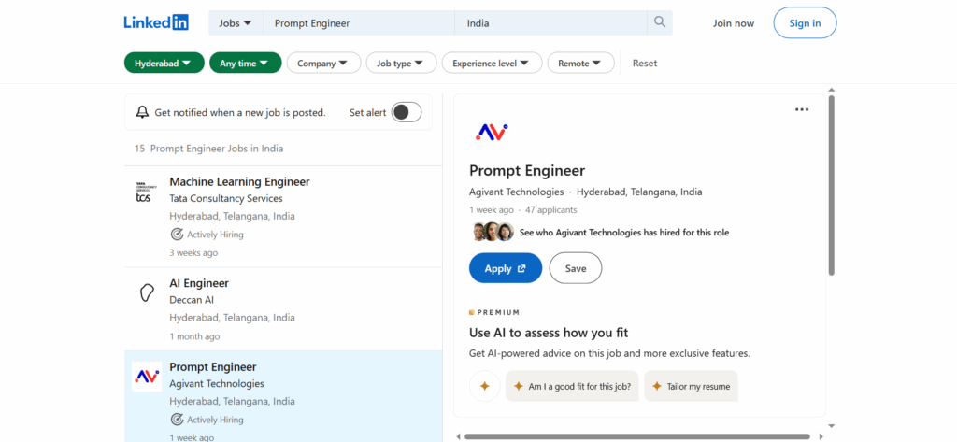Click the Agivant Technologies logo in job details
Viewport: 957px width, 442px height.
pyautogui.click(x=491, y=133)
